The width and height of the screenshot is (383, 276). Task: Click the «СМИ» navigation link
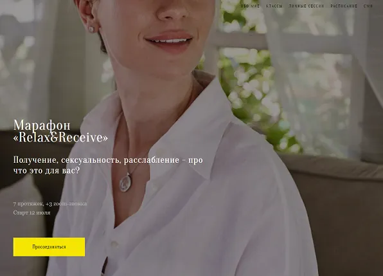368,6
